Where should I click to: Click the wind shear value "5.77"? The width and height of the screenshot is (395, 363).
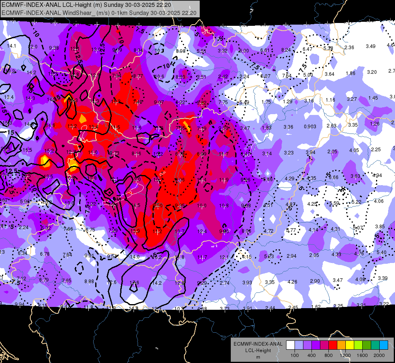(x=291, y=230)
